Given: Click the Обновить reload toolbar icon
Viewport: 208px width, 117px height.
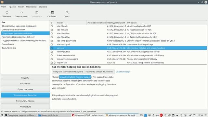Looking at the screenshot, I should pyautogui.click(x=7, y=12).
